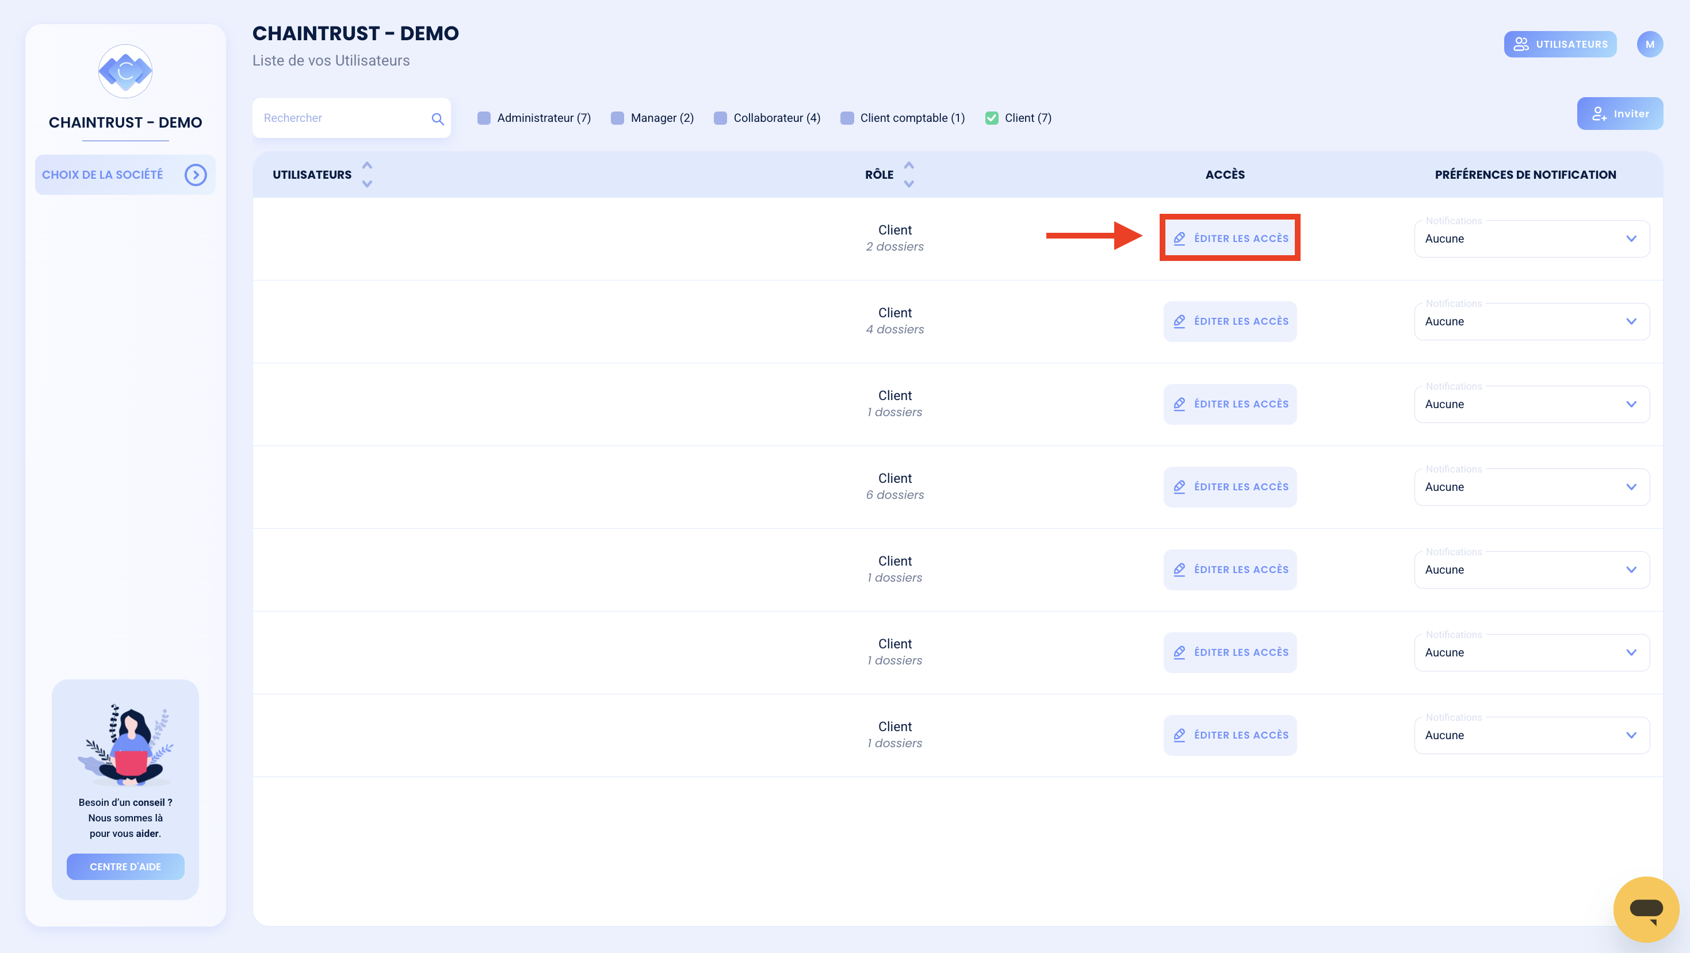Click the help illustration of the woman with a laptop

[x=125, y=746]
